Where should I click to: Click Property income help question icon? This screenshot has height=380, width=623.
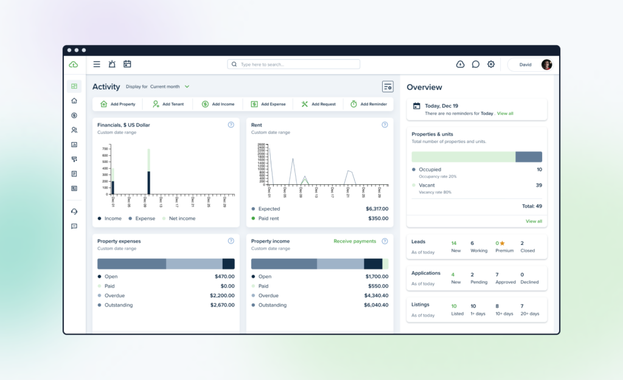point(385,241)
